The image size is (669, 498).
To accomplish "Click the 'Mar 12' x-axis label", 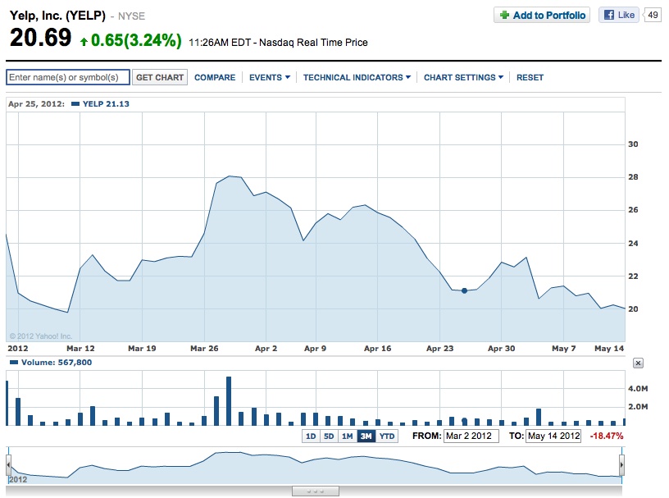I will tap(80, 349).
